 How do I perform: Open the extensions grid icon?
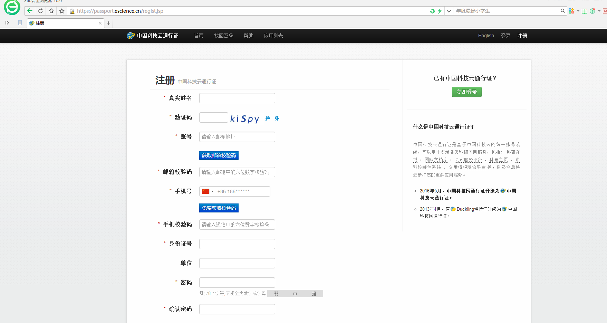(571, 11)
